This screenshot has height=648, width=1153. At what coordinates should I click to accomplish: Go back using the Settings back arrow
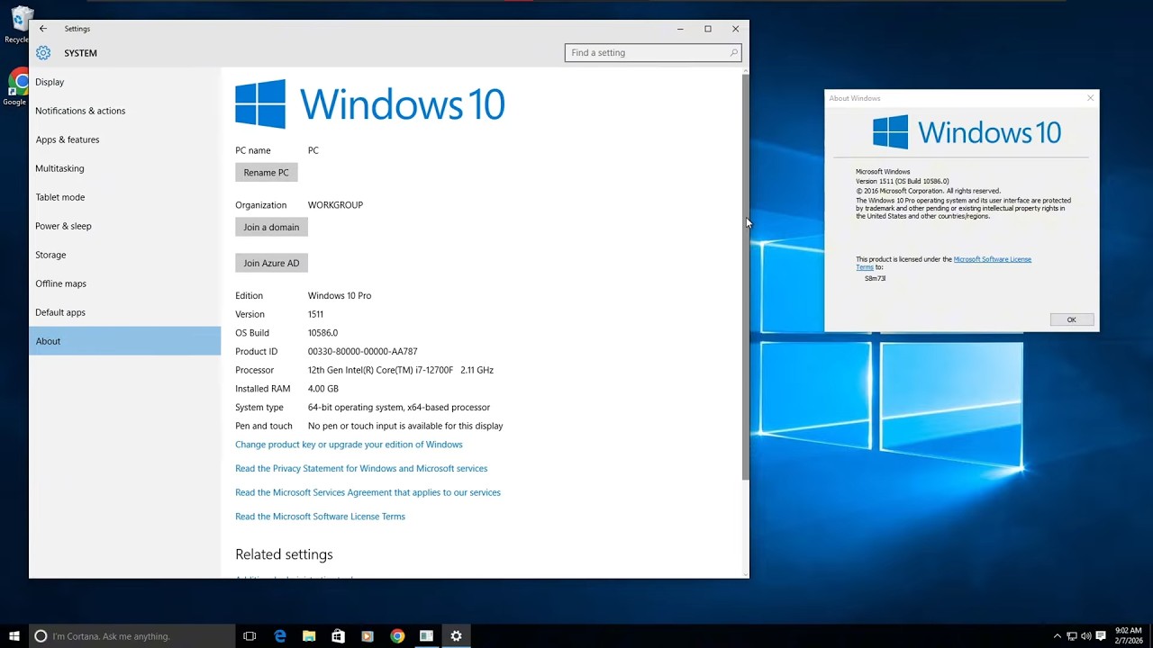(x=42, y=29)
